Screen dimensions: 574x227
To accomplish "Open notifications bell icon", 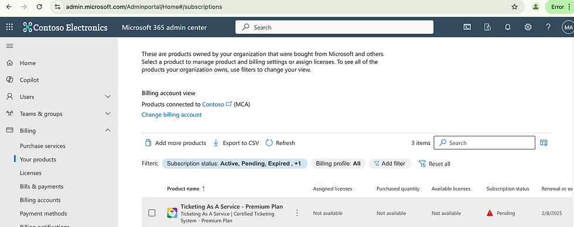I will (508, 27).
